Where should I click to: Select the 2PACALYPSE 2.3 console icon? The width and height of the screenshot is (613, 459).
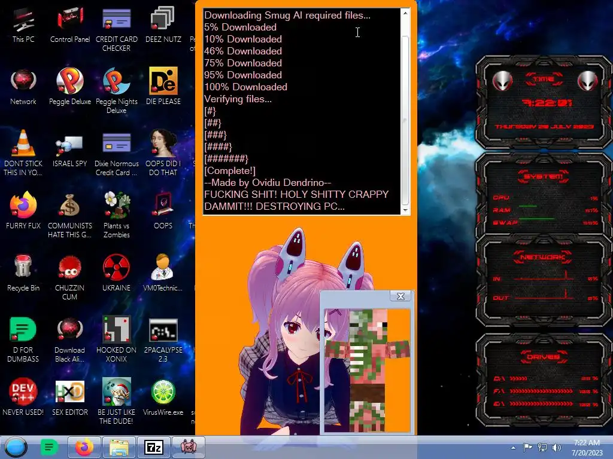(163, 340)
